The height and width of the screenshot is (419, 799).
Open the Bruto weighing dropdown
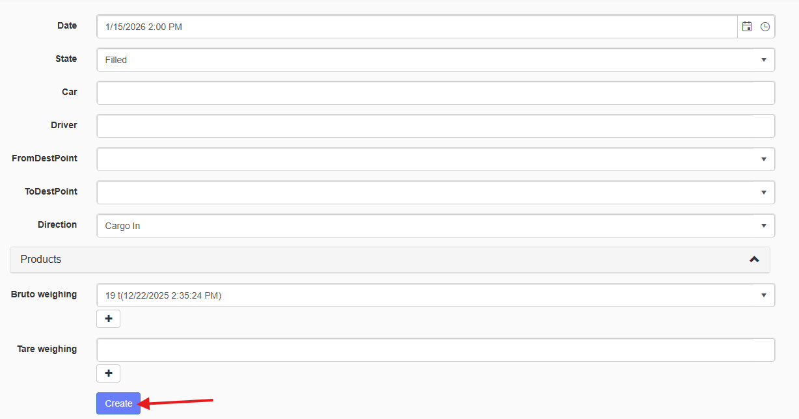[764, 295]
